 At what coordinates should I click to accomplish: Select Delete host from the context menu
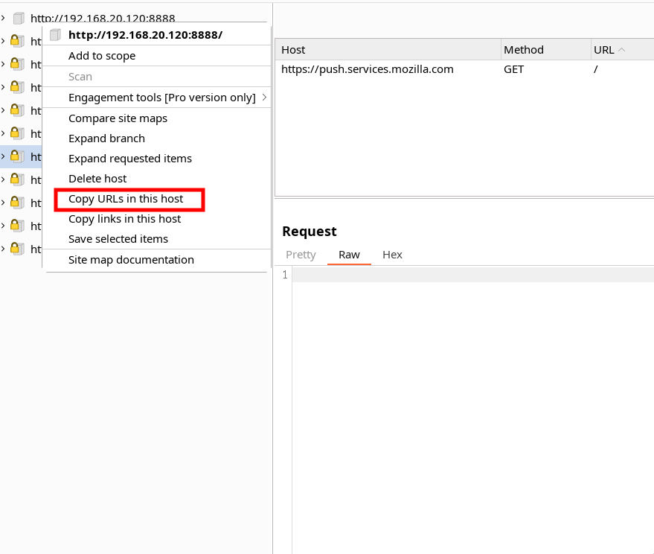point(97,179)
